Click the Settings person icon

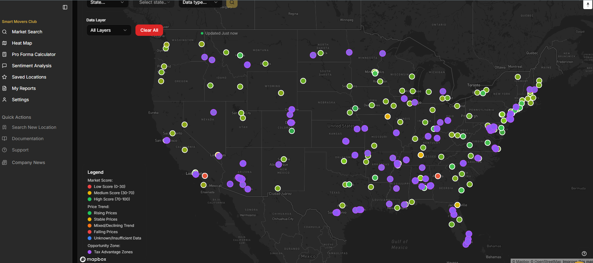pos(4,100)
